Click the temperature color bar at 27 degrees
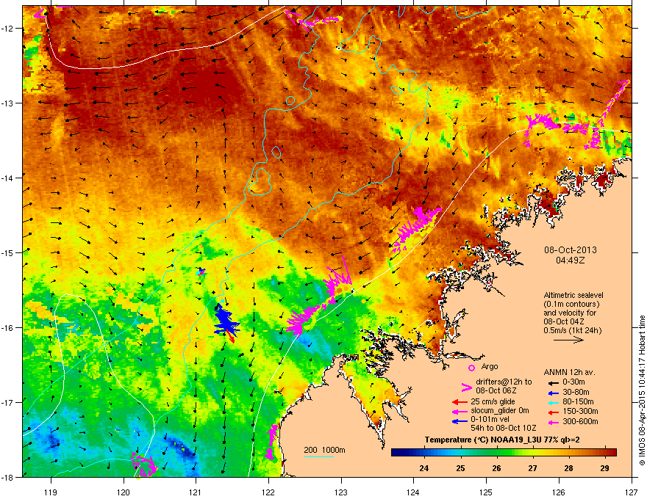The height and width of the screenshot is (499, 647). (533, 453)
